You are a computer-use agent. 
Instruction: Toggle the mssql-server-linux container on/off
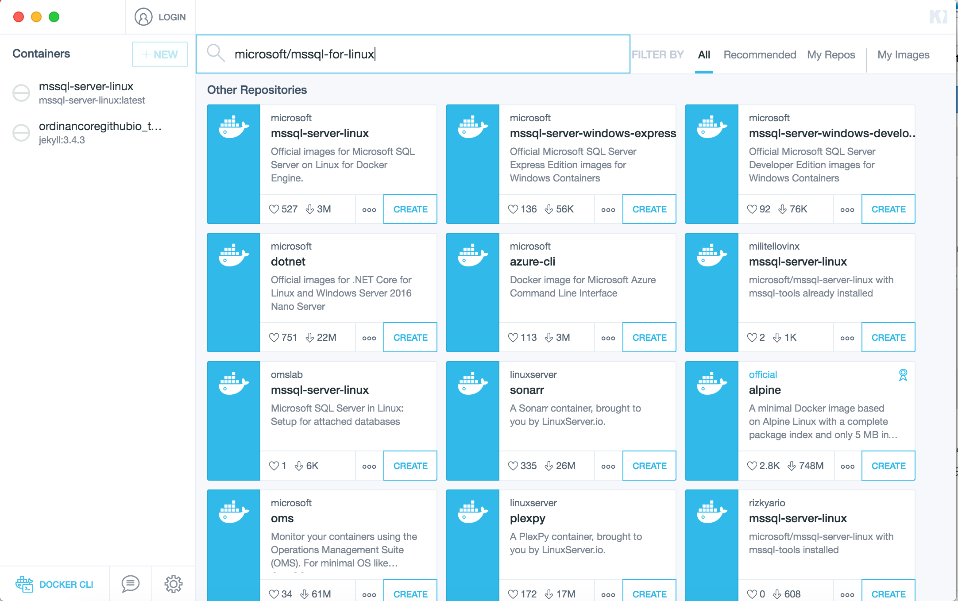(x=21, y=91)
